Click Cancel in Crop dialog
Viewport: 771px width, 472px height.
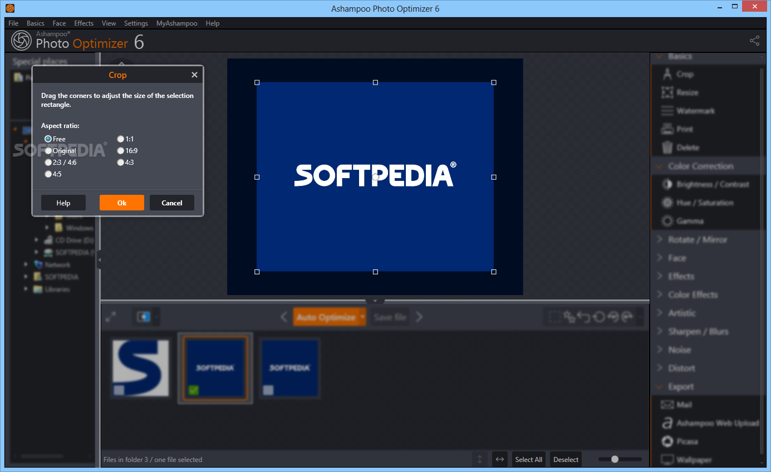click(172, 203)
